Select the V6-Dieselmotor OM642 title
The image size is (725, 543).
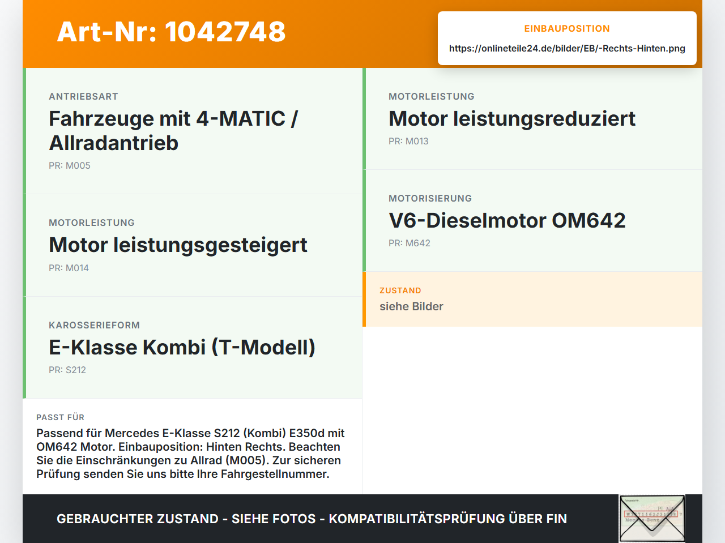coord(507,221)
